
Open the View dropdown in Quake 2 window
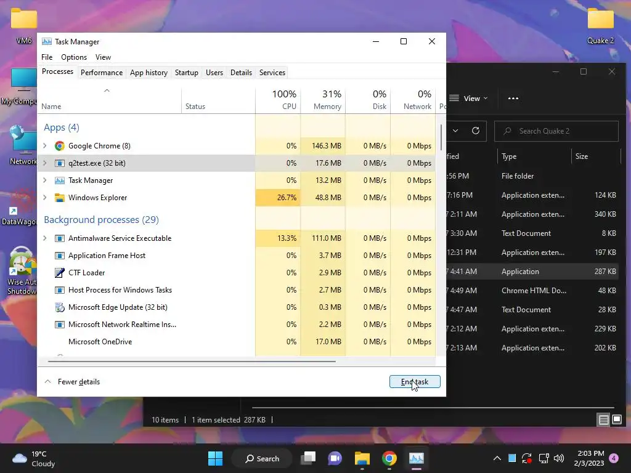pos(469,98)
